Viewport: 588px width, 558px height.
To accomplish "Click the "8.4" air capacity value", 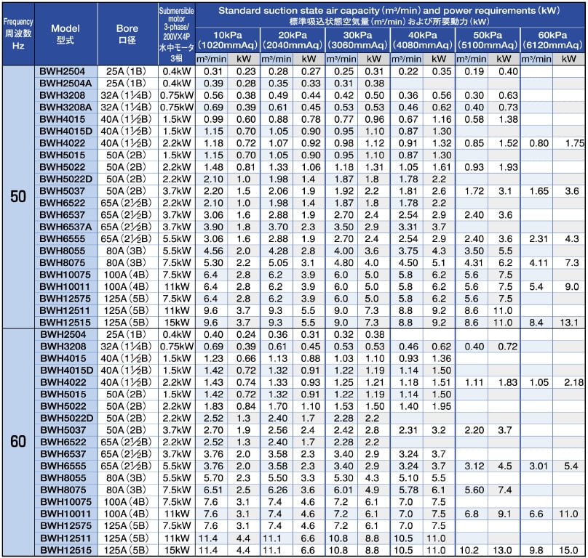I will [536, 322].
